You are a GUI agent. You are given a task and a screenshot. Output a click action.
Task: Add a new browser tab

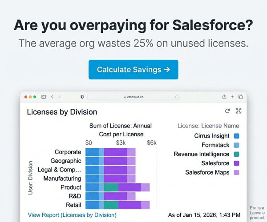point(232,97)
